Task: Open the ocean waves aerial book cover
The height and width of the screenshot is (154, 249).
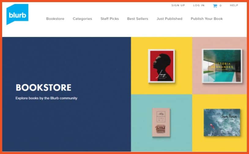Action: click(222, 123)
